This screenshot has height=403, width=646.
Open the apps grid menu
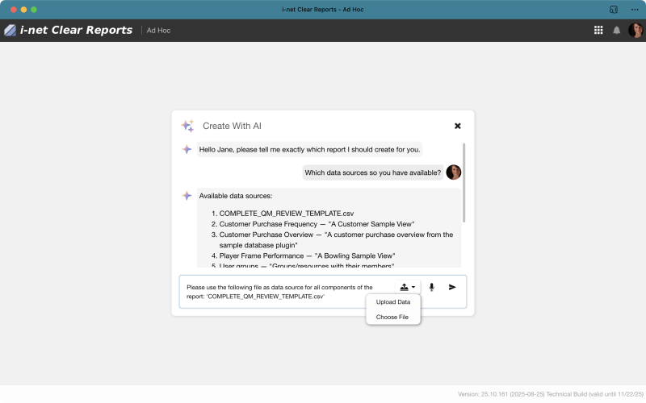point(598,31)
